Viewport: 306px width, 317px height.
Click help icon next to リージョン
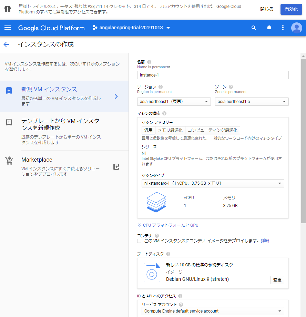[161, 87]
